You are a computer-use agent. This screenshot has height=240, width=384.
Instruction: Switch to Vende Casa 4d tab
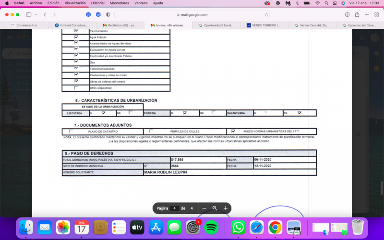pos(312,25)
